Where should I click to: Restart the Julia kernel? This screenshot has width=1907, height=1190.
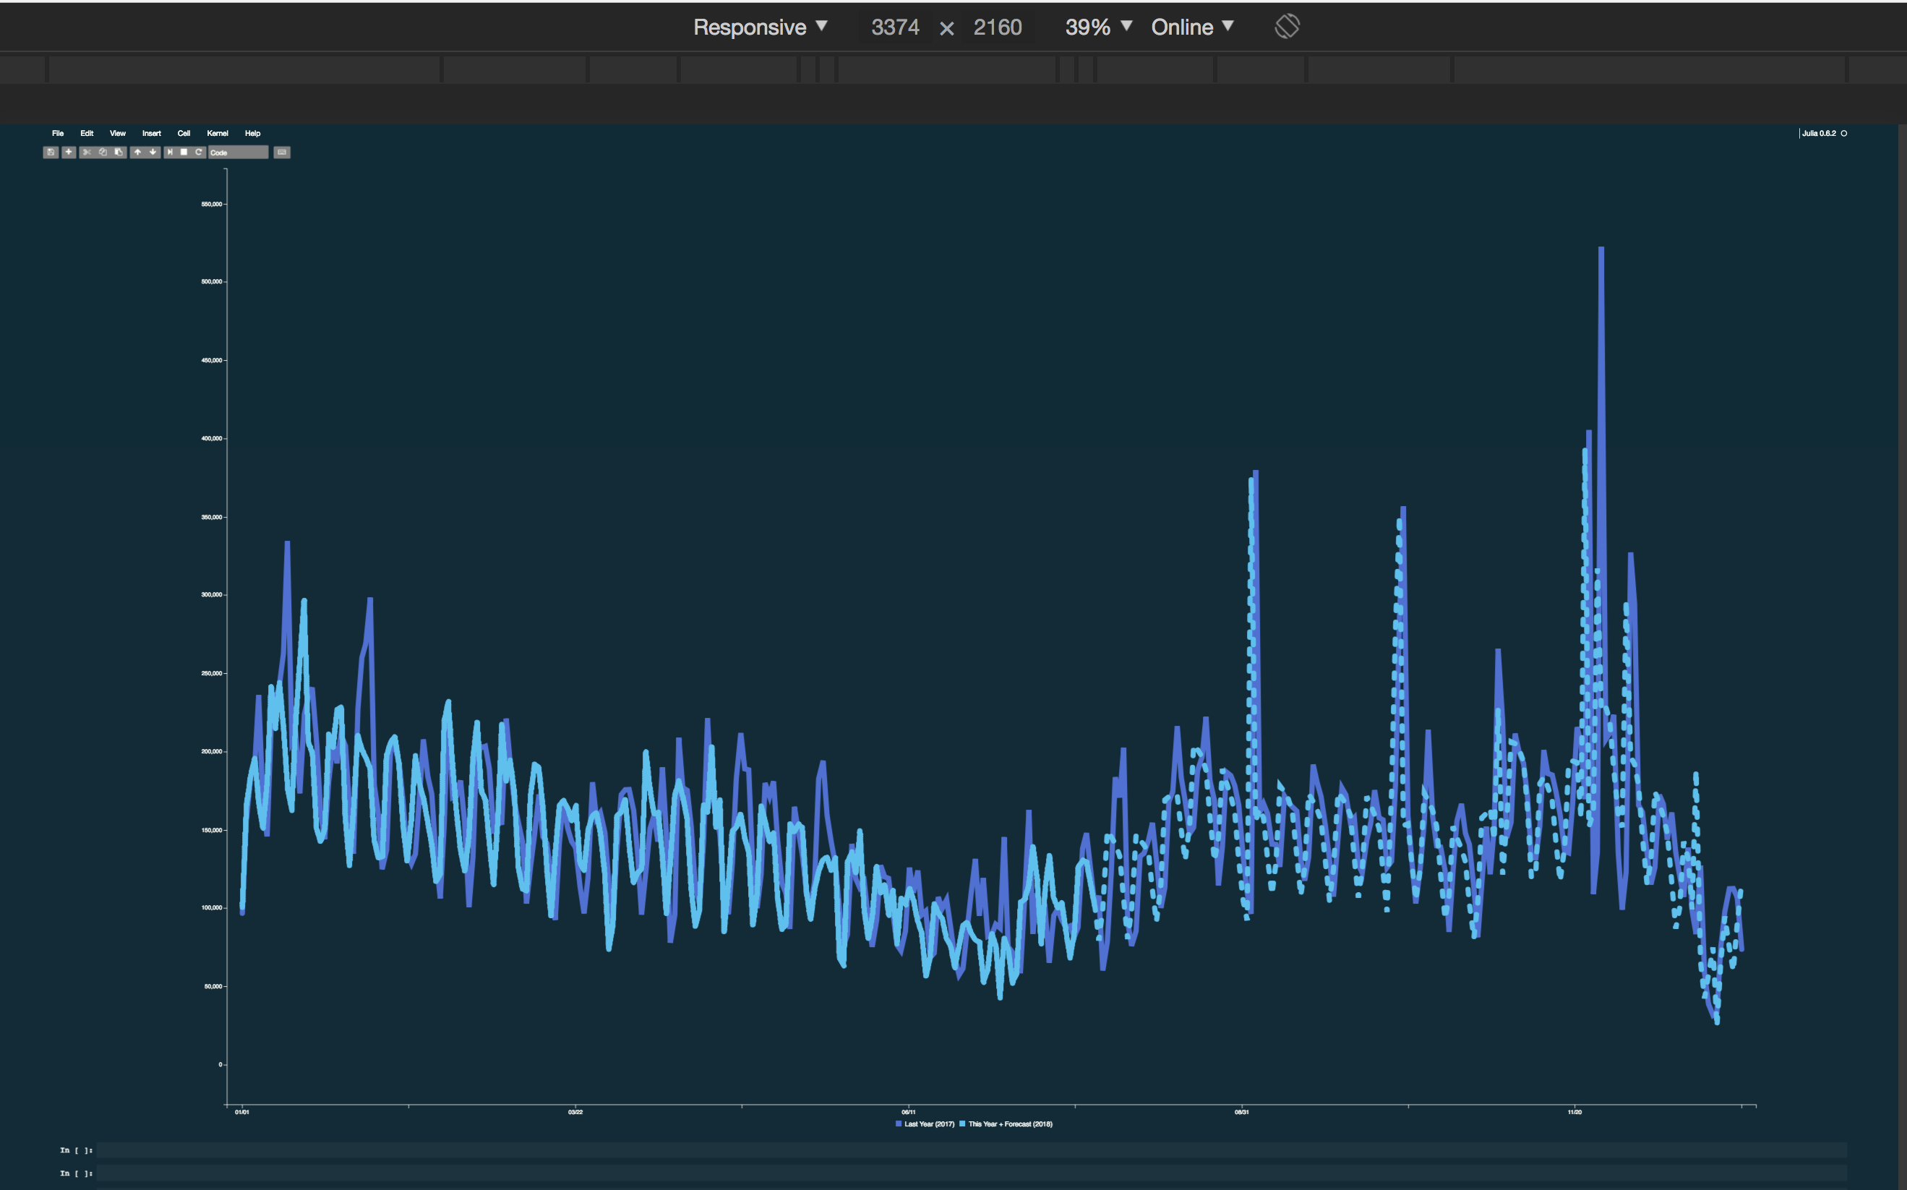[199, 153]
